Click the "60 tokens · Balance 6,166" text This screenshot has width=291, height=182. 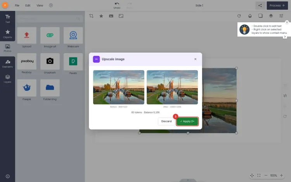[145, 113]
